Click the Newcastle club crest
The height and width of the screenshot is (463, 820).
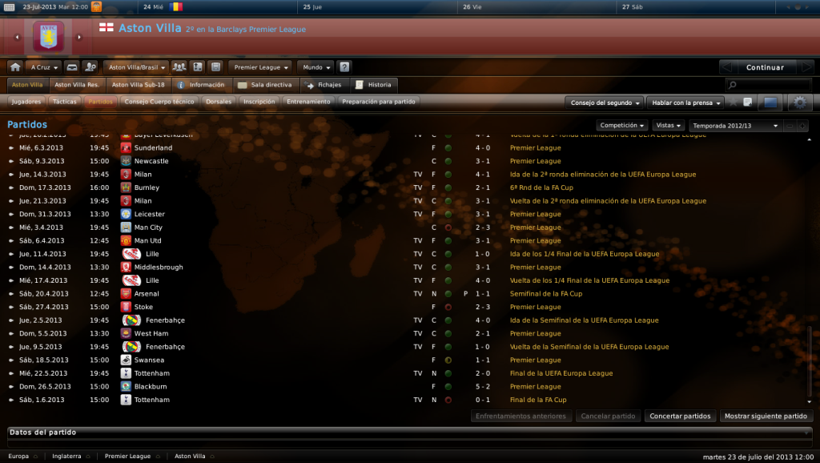click(x=126, y=161)
